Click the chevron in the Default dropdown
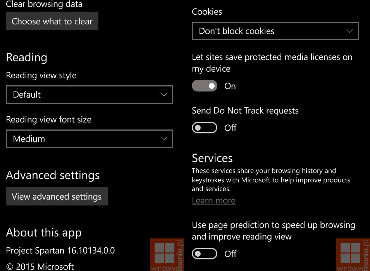The width and height of the screenshot is (370, 271). [x=164, y=95]
